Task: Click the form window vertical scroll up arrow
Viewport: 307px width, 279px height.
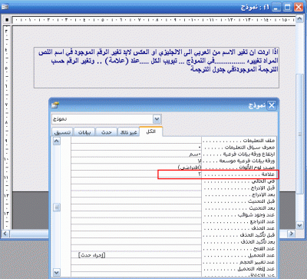Action: (x=299, y=18)
